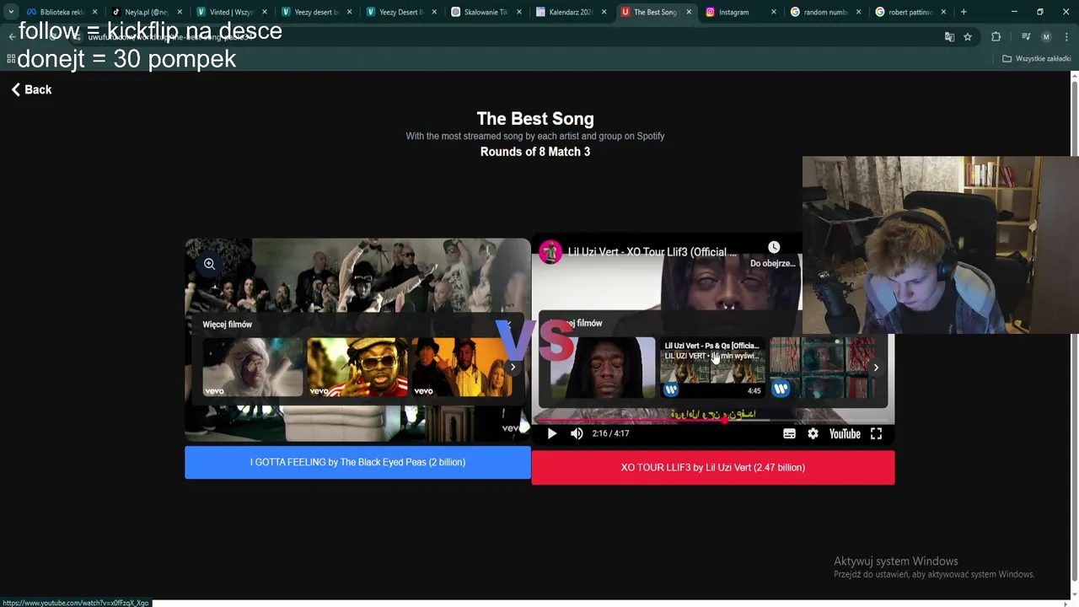Open video on YouTube via logo
The width and height of the screenshot is (1079, 607).
pyautogui.click(x=845, y=433)
